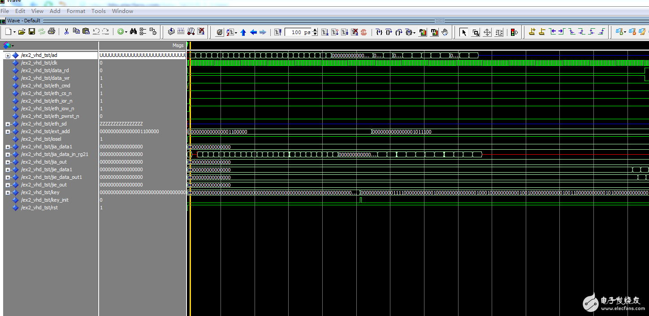The image size is (649, 316).
Task: Expand the /ex2_vhd_tst/eth_sd bus
Action: (8, 124)
